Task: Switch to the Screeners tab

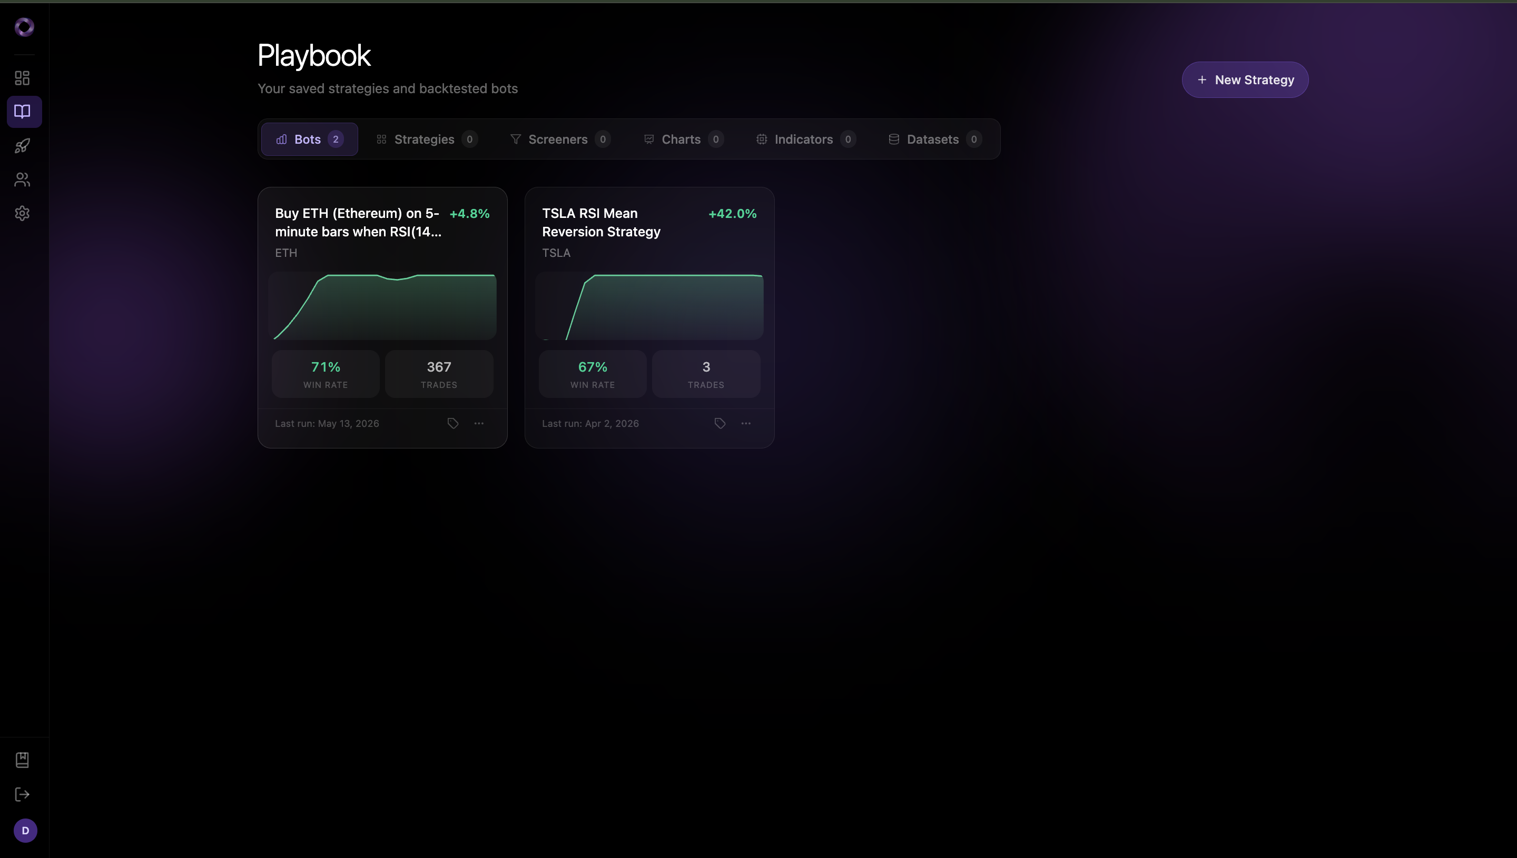Action: (x=560, y=139)
